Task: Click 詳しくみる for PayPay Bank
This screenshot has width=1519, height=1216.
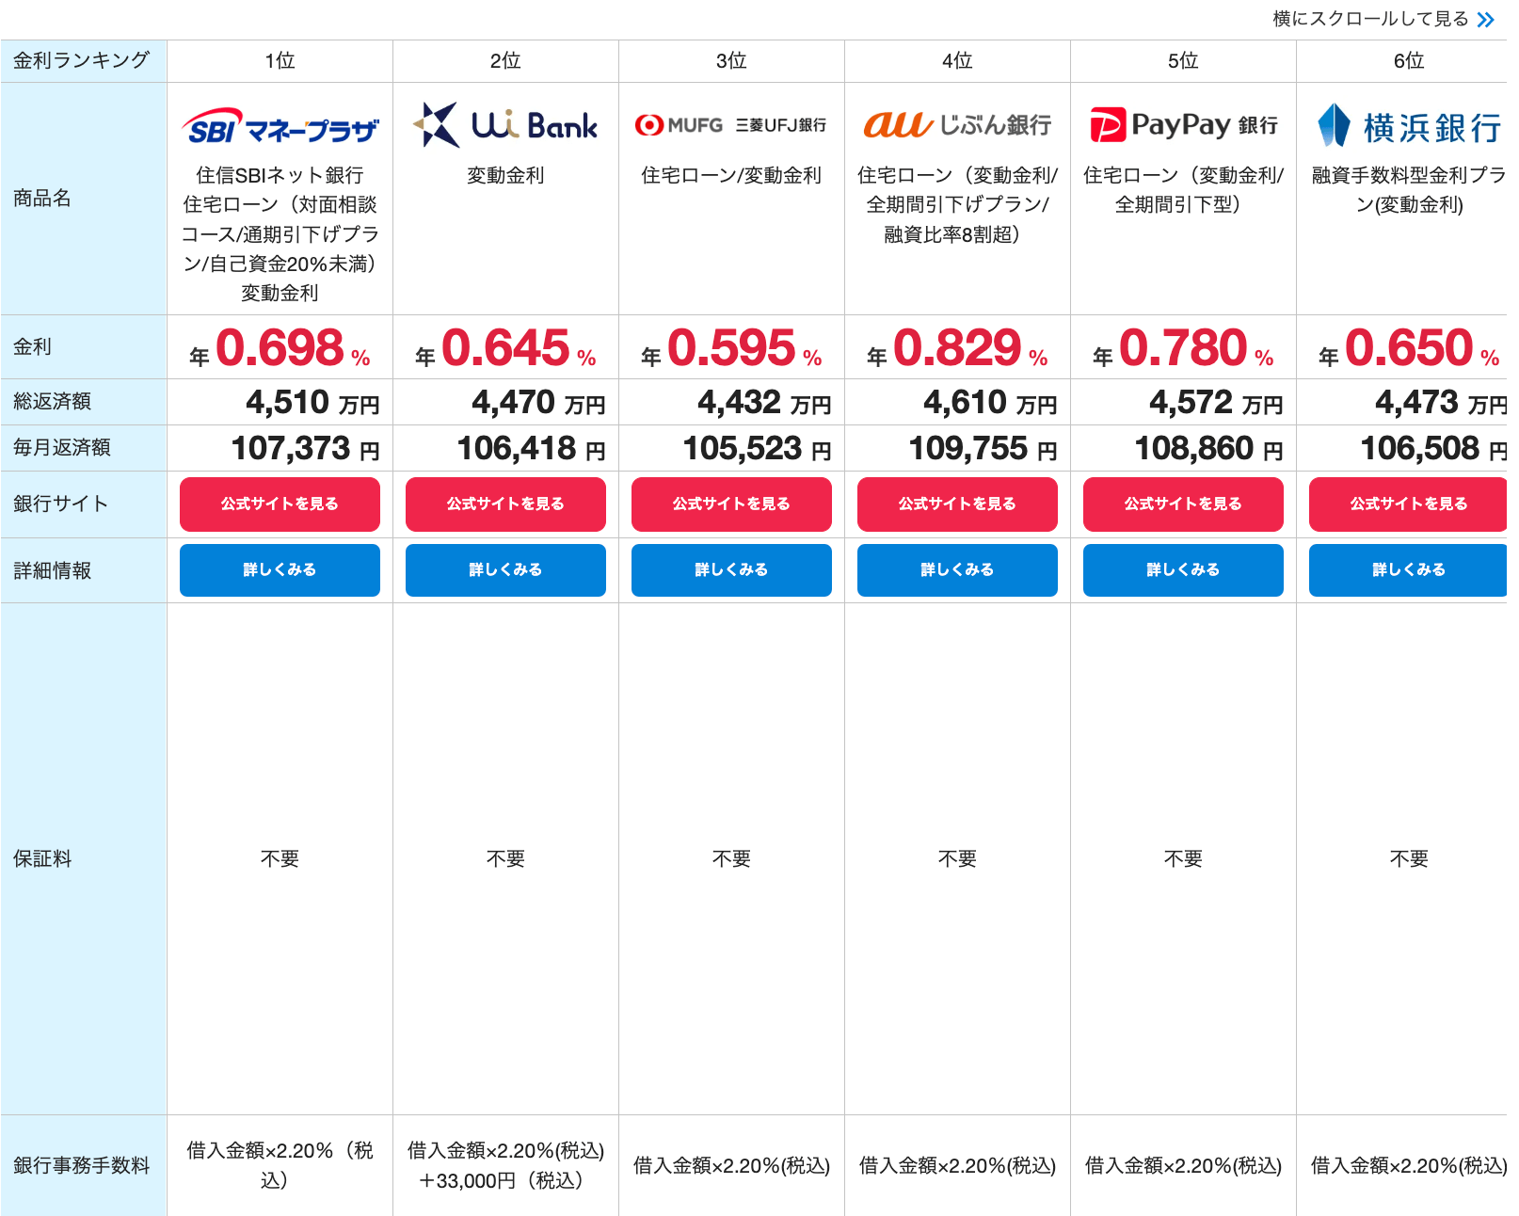Action: [1183, 570]
